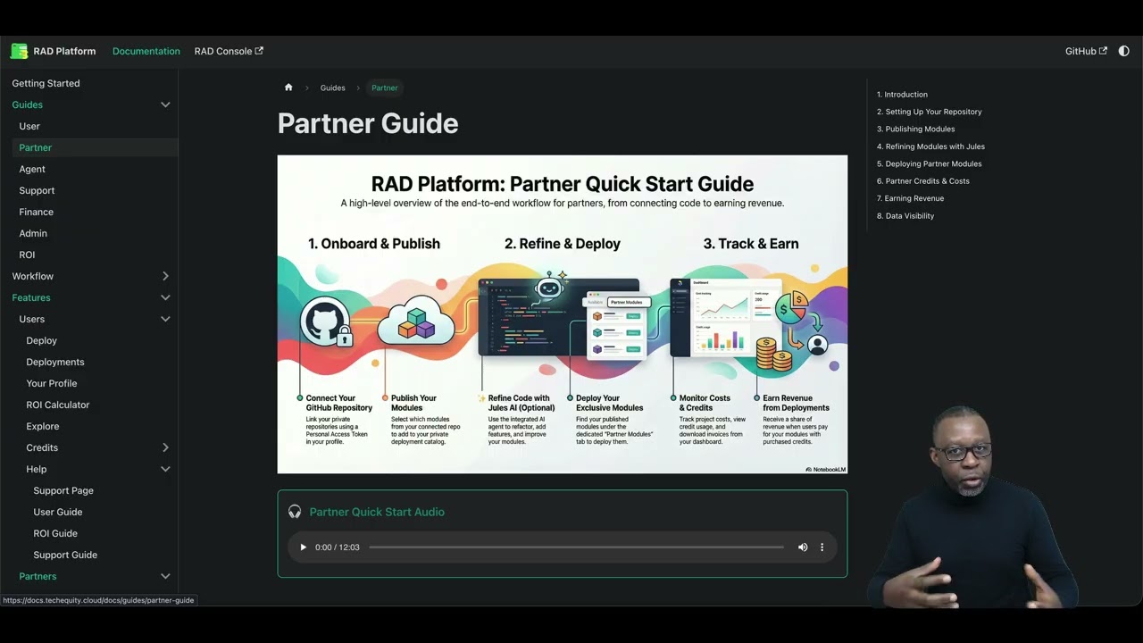Jump to Data Visibility section
Image resolution: width=1143 pixels, height=643 pixels.
(905, 216)
